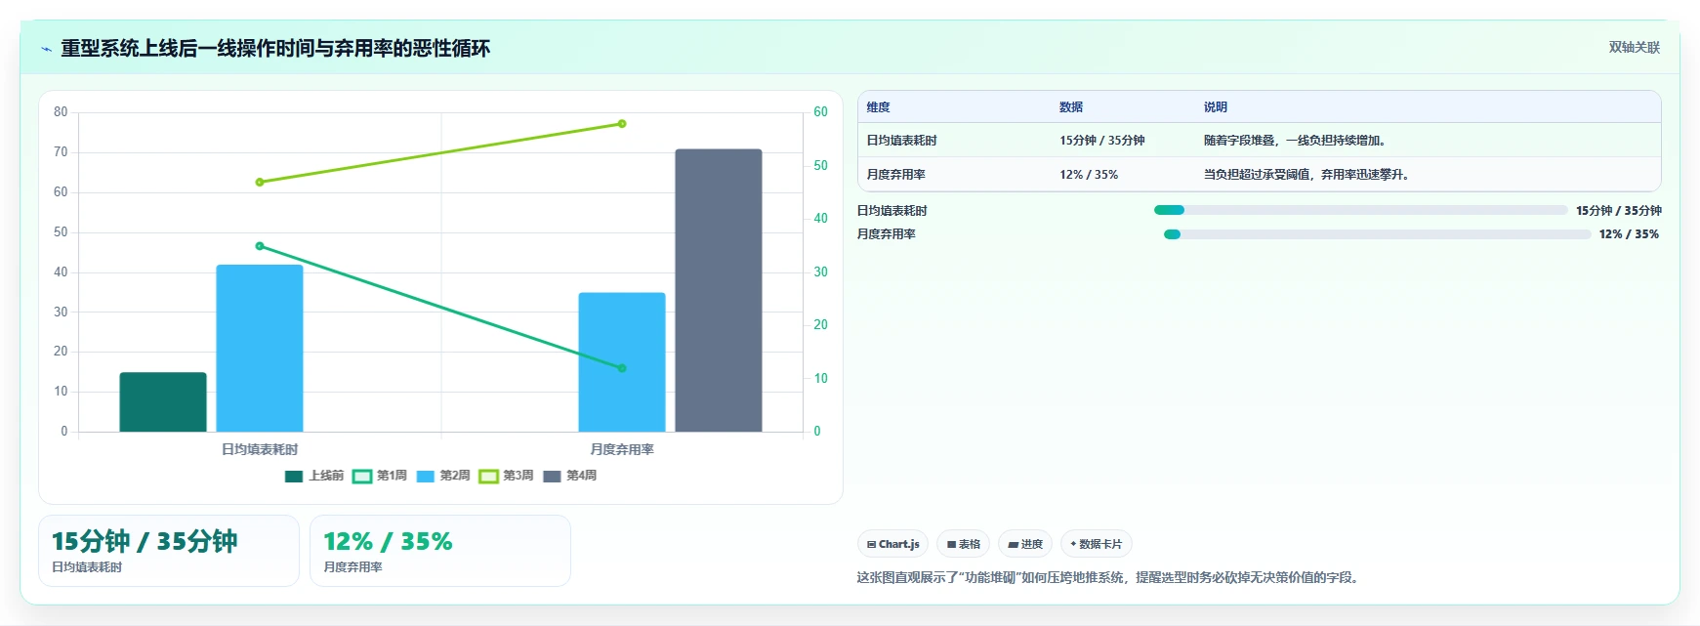Click the blue bar in the 日均填表耗时 group

coord(260,348)
